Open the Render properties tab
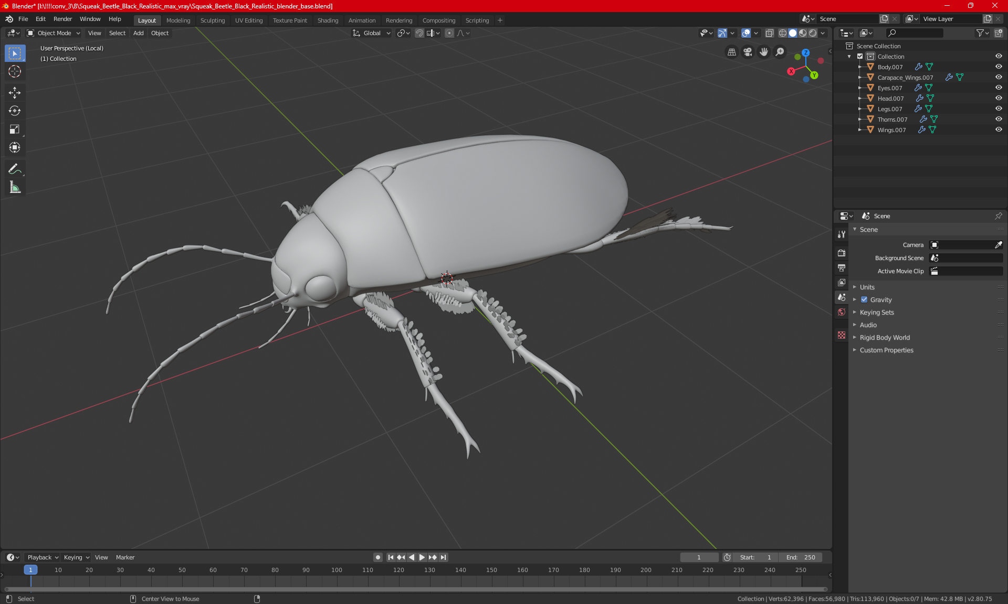Viewport: 1008px width, 604px height. click(842, 253)
